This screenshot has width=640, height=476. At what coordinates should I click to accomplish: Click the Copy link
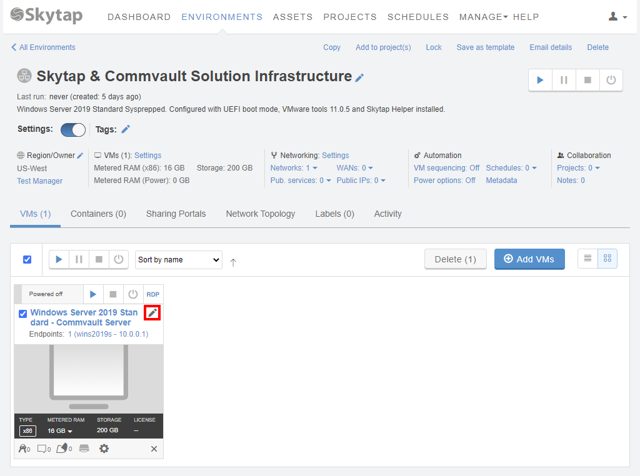tap(332, 47)
